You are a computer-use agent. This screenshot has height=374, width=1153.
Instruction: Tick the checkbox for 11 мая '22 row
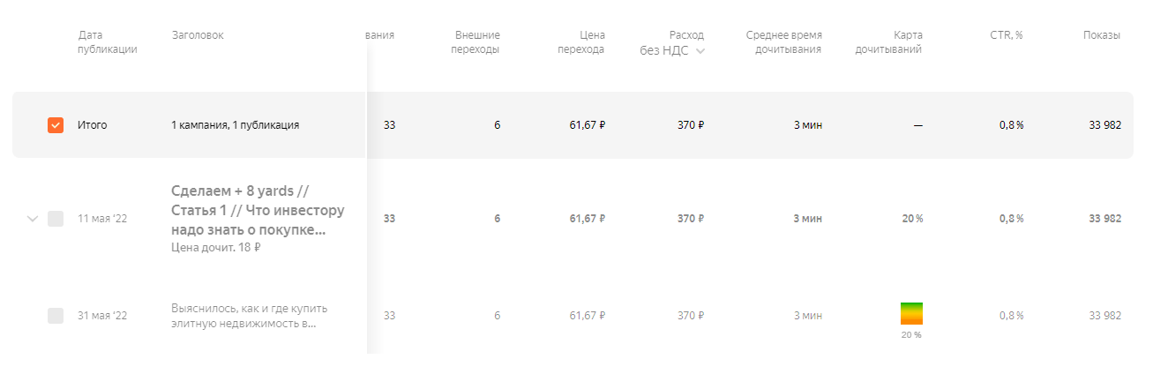point(56,219)
